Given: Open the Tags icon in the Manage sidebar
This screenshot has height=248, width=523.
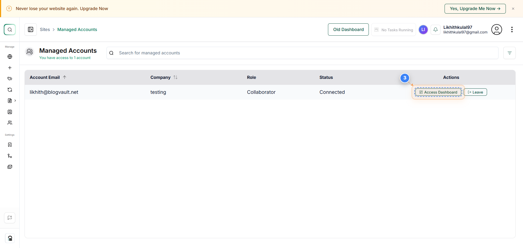Looking at the screenshot, I should point(10,79).
